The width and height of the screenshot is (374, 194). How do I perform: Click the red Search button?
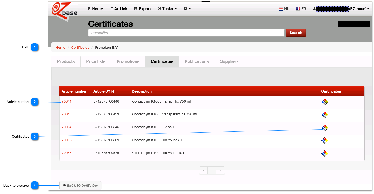[x=296, y=33]
